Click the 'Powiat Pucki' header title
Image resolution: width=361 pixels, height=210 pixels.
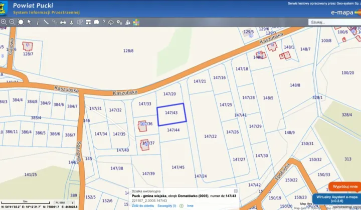(x=33, y=5)
